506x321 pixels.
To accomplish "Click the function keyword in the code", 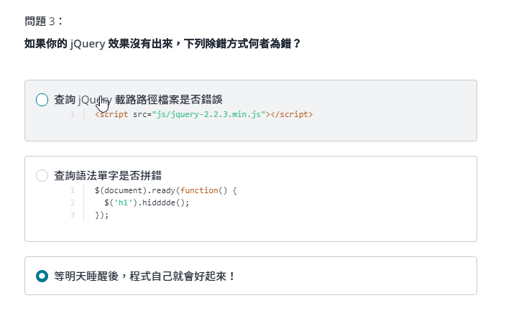I will pos(198,190).
